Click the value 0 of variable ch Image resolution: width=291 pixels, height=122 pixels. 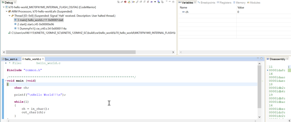coord(238,12)
